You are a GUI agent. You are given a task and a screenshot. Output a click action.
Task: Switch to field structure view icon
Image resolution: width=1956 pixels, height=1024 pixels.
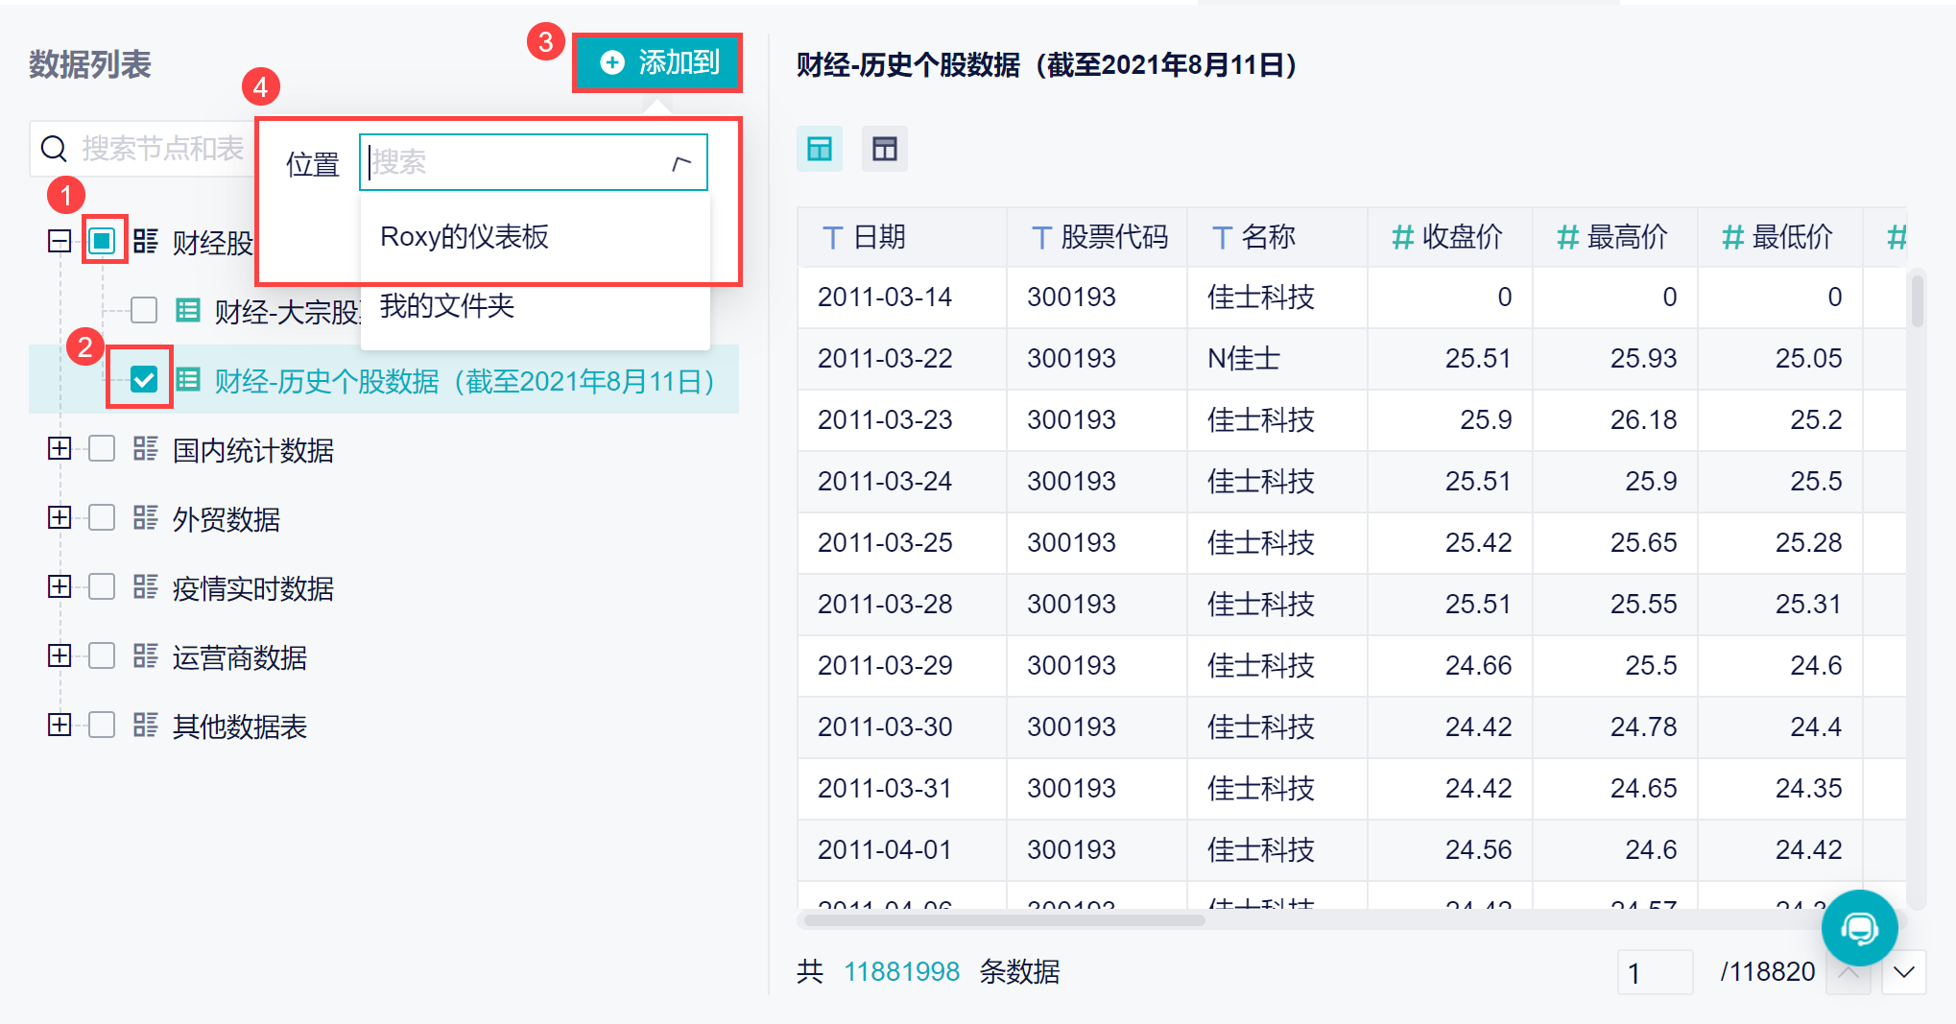tap(885, 149)
